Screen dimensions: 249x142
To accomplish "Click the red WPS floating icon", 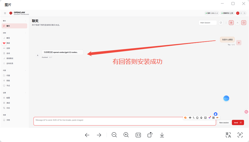I will pyautogui.click(x=4, y=43).
